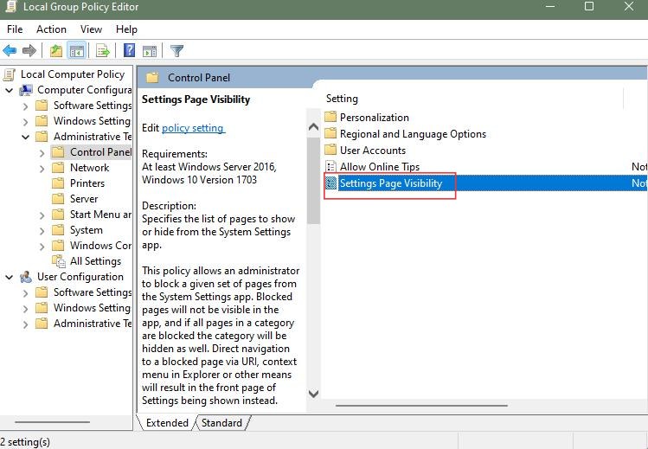Screen dimensions: 648x449
Task: Click the All Settings tree icon
Action: tap(59, 261)
